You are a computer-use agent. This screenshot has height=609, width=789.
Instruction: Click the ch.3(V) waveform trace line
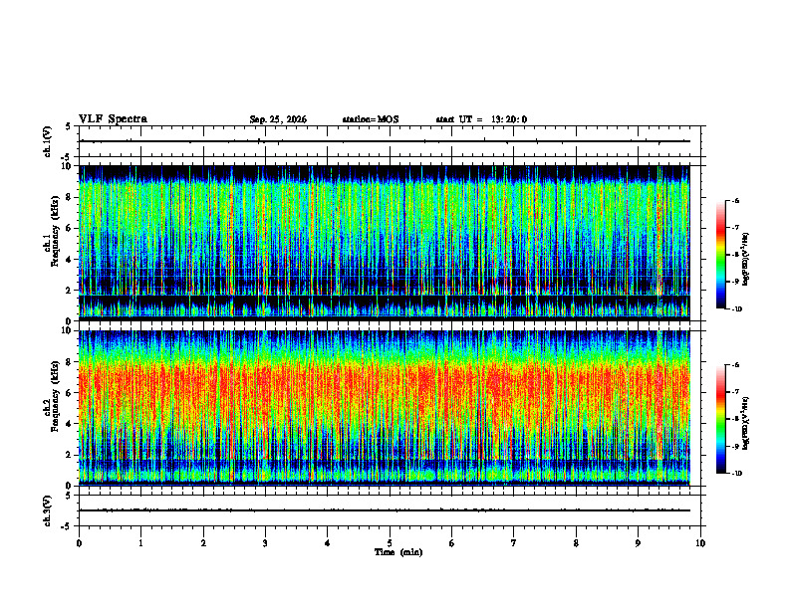tap(385, 510)
